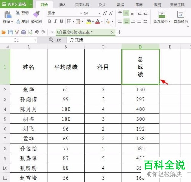
Task: Click the formula bar zoom magnifier icon
Action: (x=51, y=40)
